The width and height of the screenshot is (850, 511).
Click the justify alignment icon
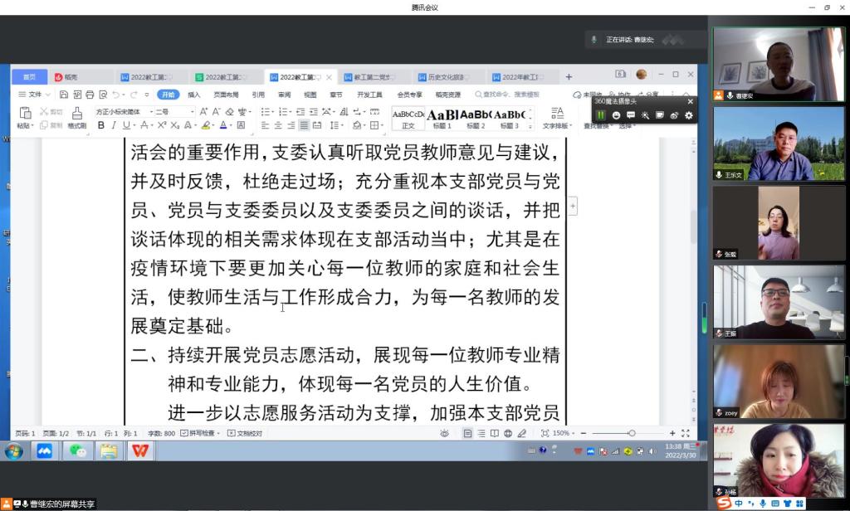tap(305, 125)
